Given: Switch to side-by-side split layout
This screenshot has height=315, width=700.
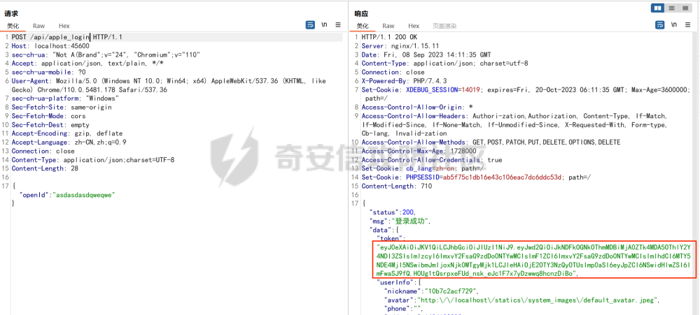Looking at the screenshot, I should pyautogui.click(x=658, y=8).
